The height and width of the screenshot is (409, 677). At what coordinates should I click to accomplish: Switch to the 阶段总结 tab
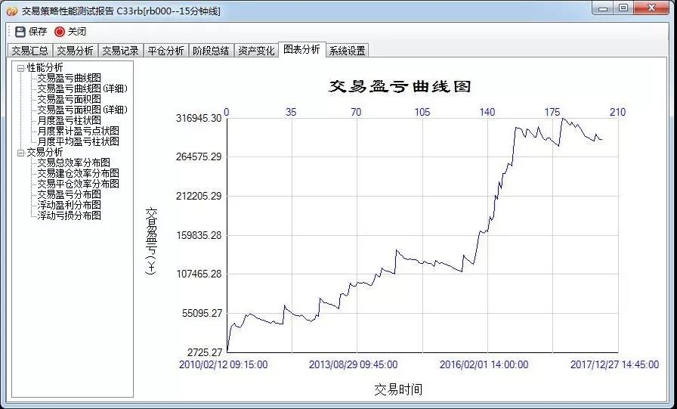click(x=211, y=51)
